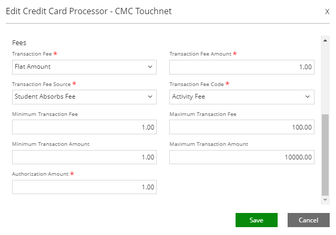This screenshot has width=336, height=235.
Task: Click the Transaction Fee Amount field
Action: 241,67
